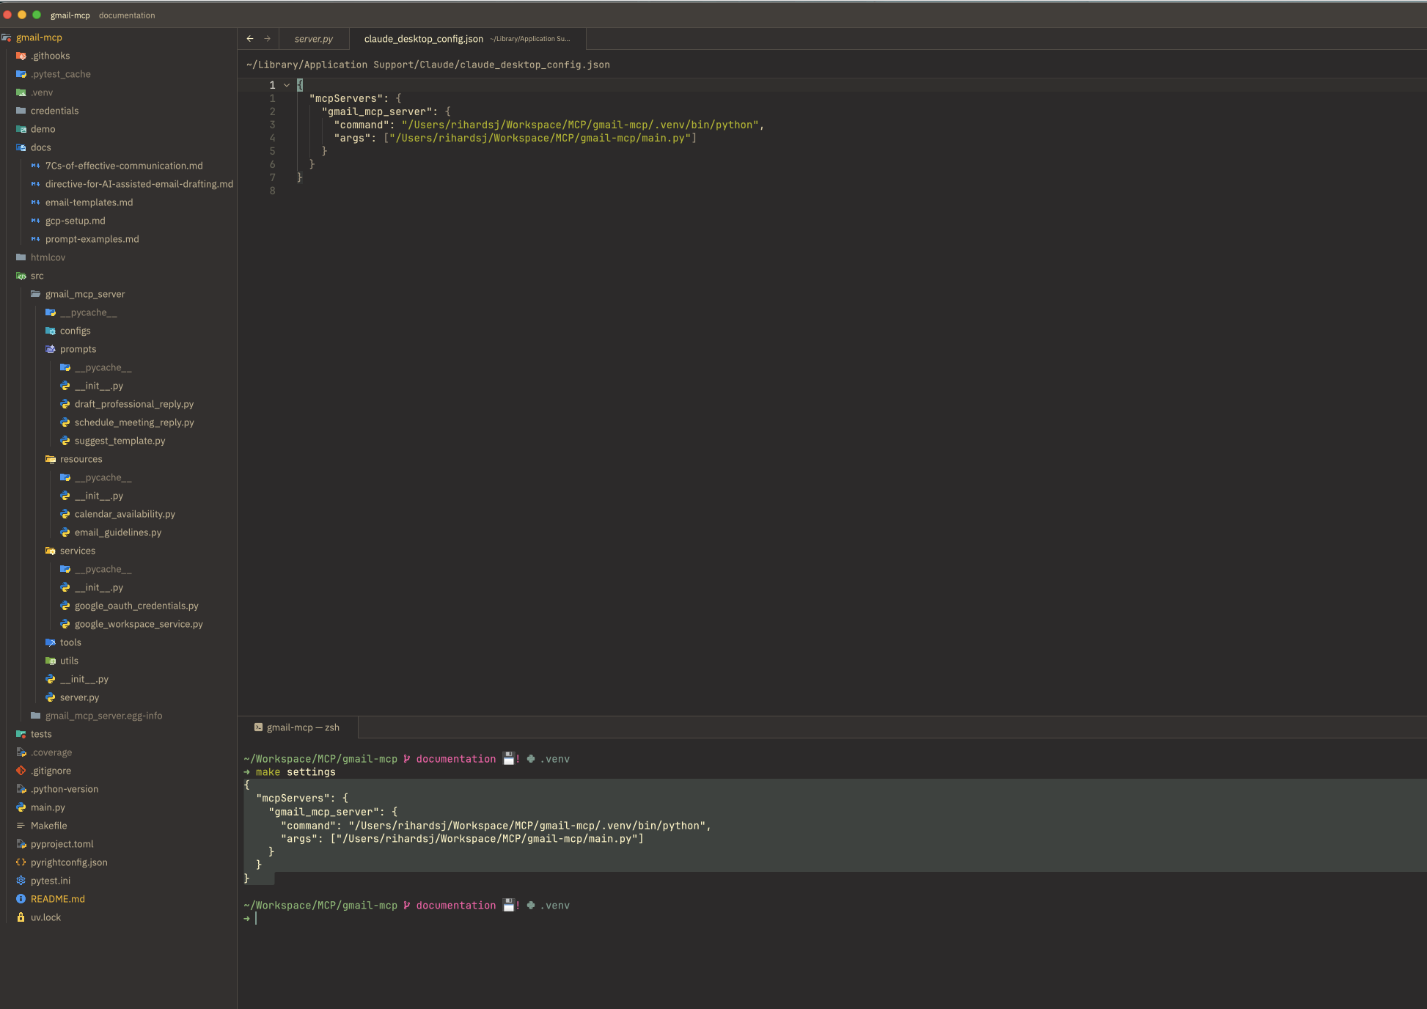Screen dimensions: 1427x1009
Task: Switch to the server.py tab
Action: pyautogui.click(x=313, y=39)
